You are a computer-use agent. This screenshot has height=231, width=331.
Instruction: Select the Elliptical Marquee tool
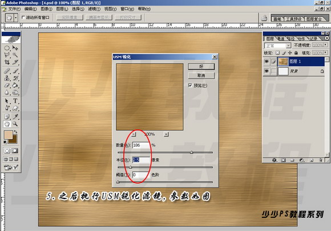pos(7,48)
